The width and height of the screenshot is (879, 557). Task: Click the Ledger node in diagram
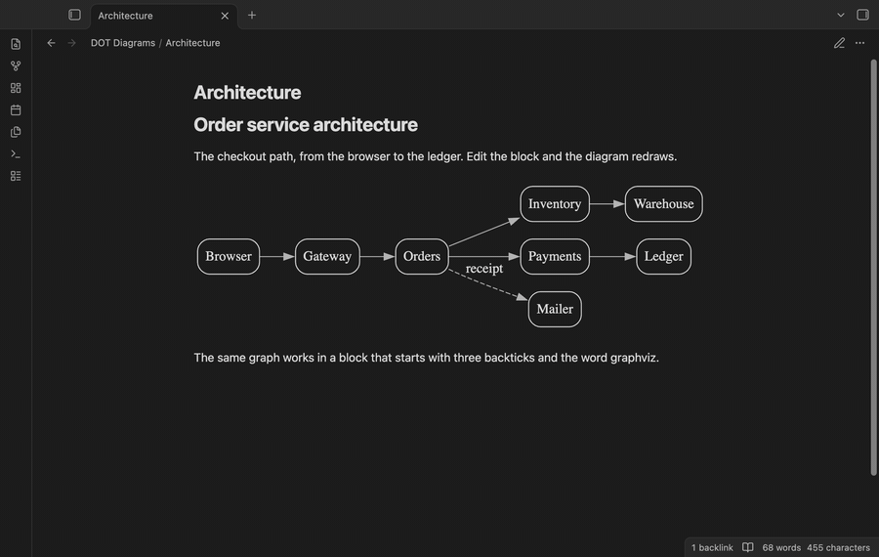pos(664,256)
